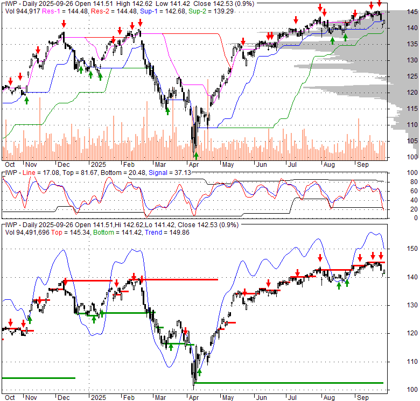
Task: Select the 'Sup-1 = 142.68' legend text
Action: [163, 11]
